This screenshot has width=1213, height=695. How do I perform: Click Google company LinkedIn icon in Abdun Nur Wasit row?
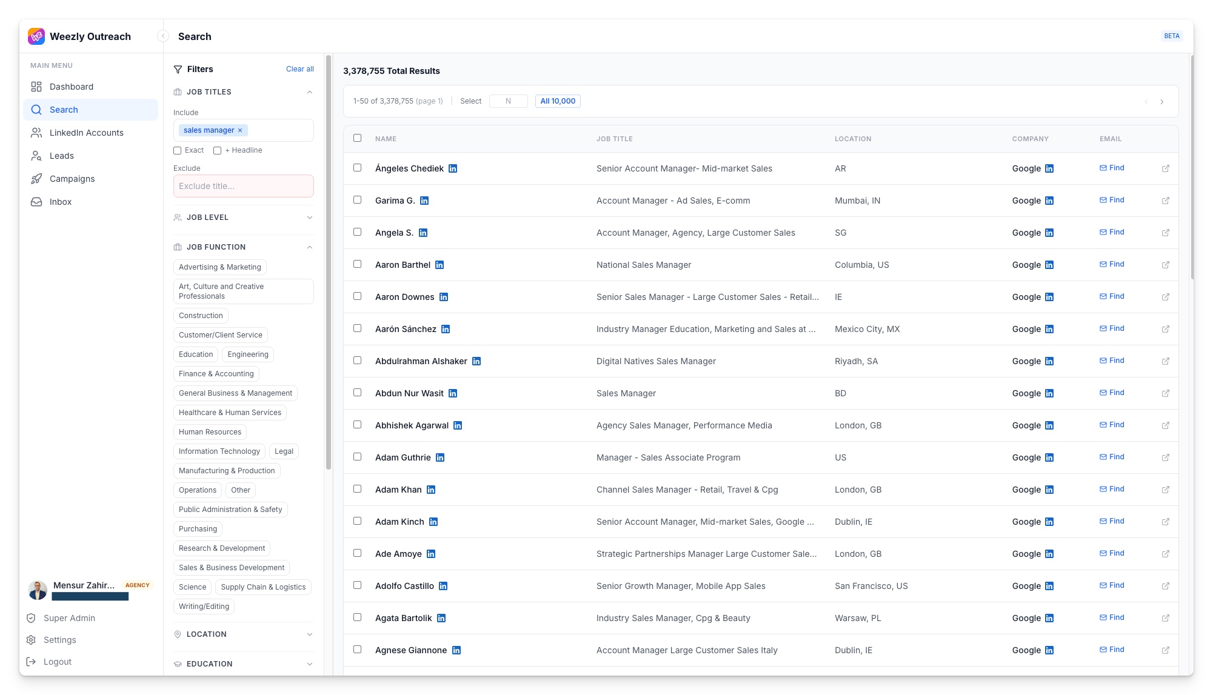click(x=1049, y=393)
